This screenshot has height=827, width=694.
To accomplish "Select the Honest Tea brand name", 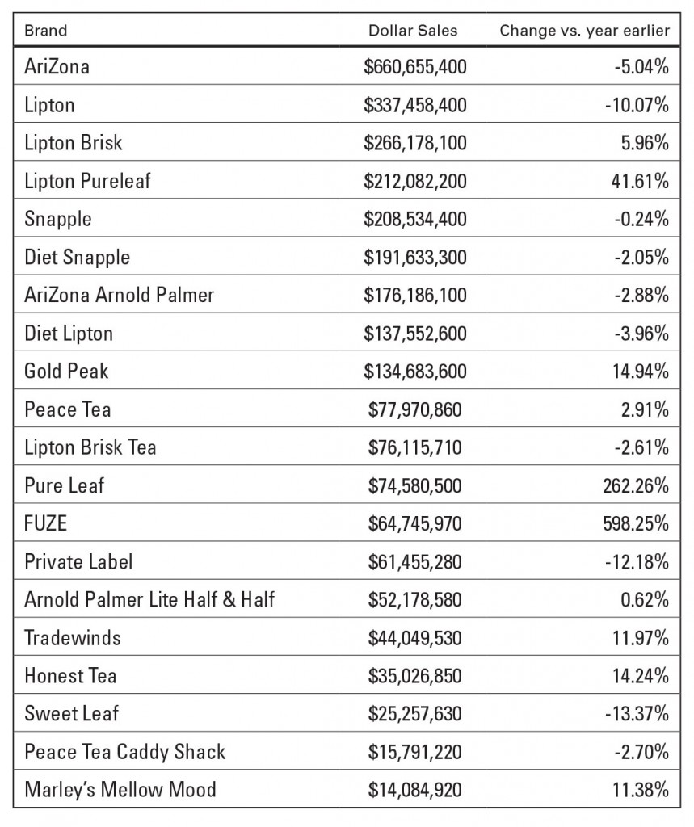I will pyautogui.click(x=70, y=676).
